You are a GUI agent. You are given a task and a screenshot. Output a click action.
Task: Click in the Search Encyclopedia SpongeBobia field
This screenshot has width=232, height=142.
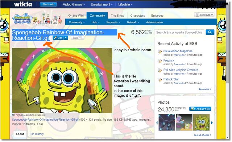(179, 32)
